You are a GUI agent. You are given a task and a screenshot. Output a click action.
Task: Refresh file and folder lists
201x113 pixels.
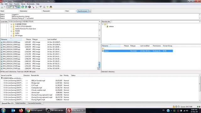[23, 7]
